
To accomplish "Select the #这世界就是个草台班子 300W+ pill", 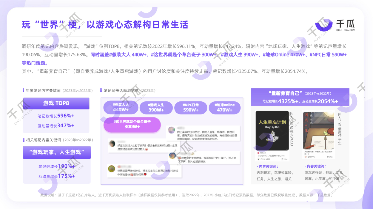I will click(132, 124).
